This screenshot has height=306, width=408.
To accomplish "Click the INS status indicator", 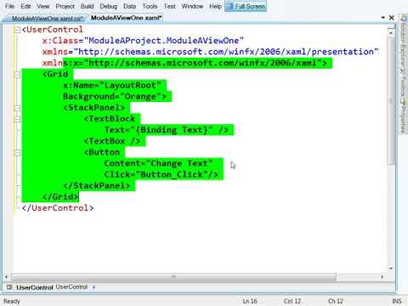I will point(397,301).
